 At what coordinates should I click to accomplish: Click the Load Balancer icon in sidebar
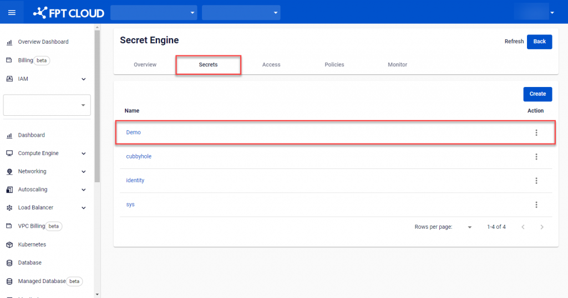pos(9,208)
